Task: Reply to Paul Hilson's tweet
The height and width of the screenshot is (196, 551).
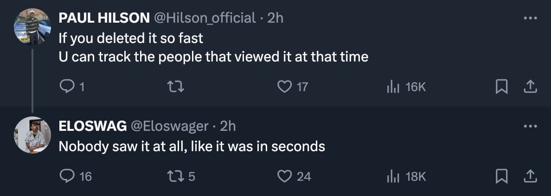Action: coord(68,86)
